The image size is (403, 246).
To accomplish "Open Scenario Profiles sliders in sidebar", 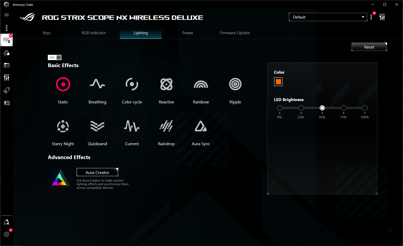I will tap(7, 77).
